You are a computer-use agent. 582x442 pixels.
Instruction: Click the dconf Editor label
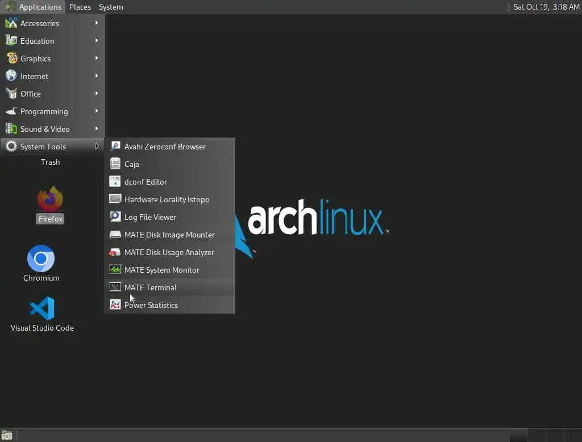tap(145, 182)
